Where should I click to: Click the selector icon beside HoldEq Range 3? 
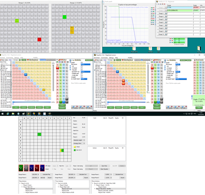(166, 13)
